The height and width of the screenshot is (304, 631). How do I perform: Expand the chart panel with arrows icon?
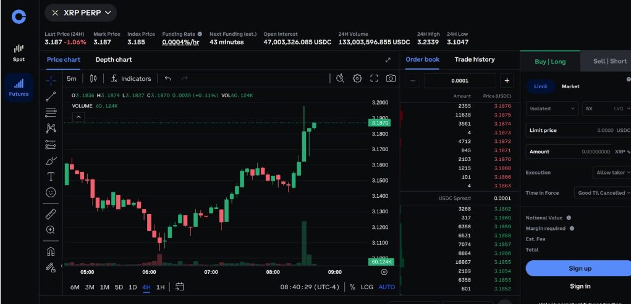coord(388,60)
